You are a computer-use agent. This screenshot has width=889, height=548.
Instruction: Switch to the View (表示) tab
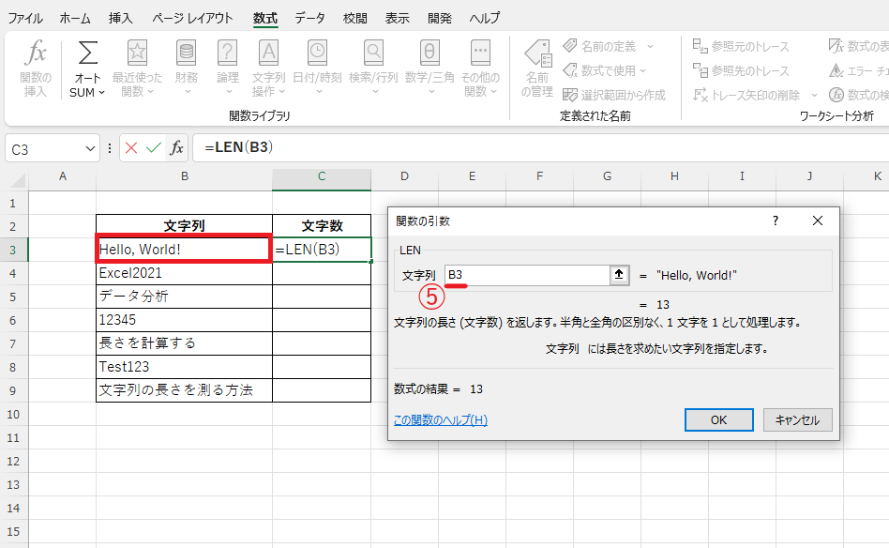(398, 18)
